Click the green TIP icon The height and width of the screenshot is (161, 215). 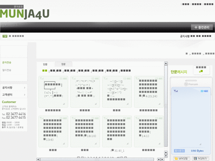tap(5, 36)
